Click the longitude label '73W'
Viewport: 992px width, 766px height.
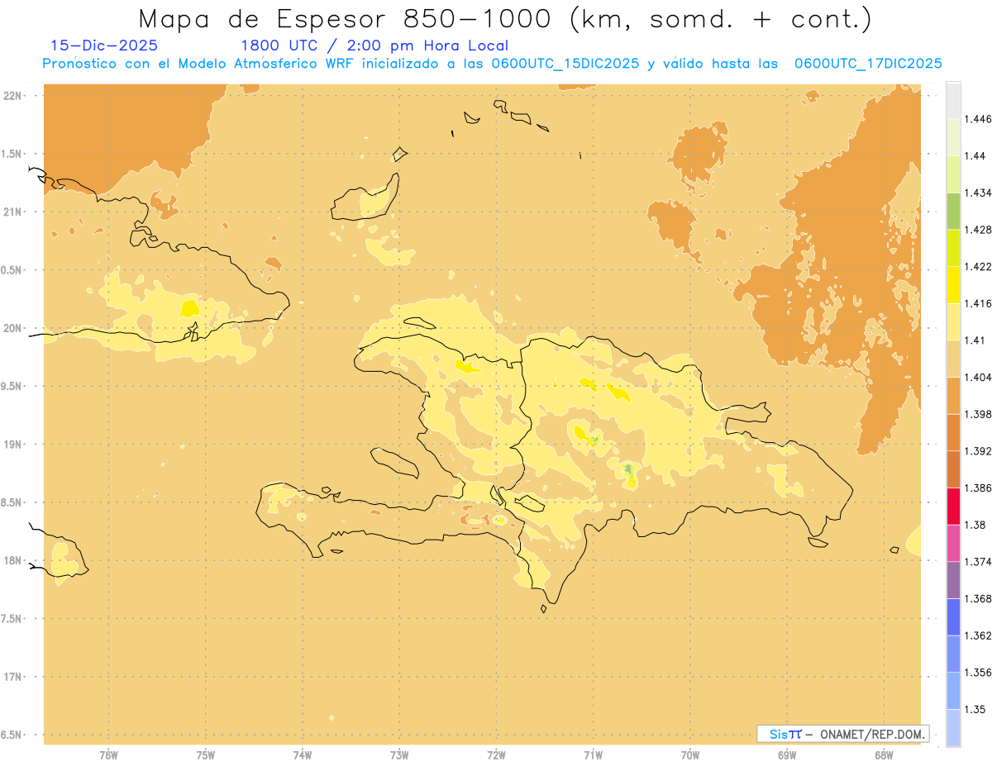399,754
